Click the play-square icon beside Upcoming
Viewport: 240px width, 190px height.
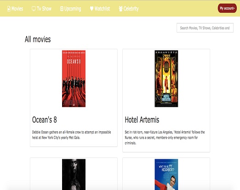click(x=62, y=9)
